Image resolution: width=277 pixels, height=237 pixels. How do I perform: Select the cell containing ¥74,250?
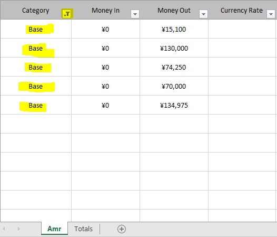pyautogui.click(x=174, y=67)
